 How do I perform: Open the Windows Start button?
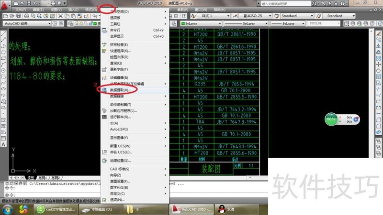click(8, 209)
